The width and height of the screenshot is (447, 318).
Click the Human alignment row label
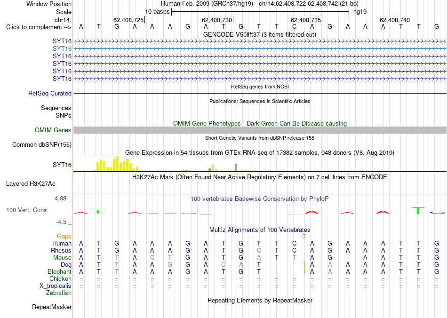pos(62,244)
